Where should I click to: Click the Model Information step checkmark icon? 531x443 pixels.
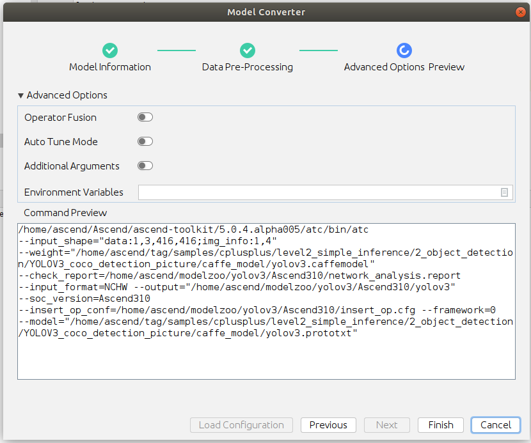(110, 51)
